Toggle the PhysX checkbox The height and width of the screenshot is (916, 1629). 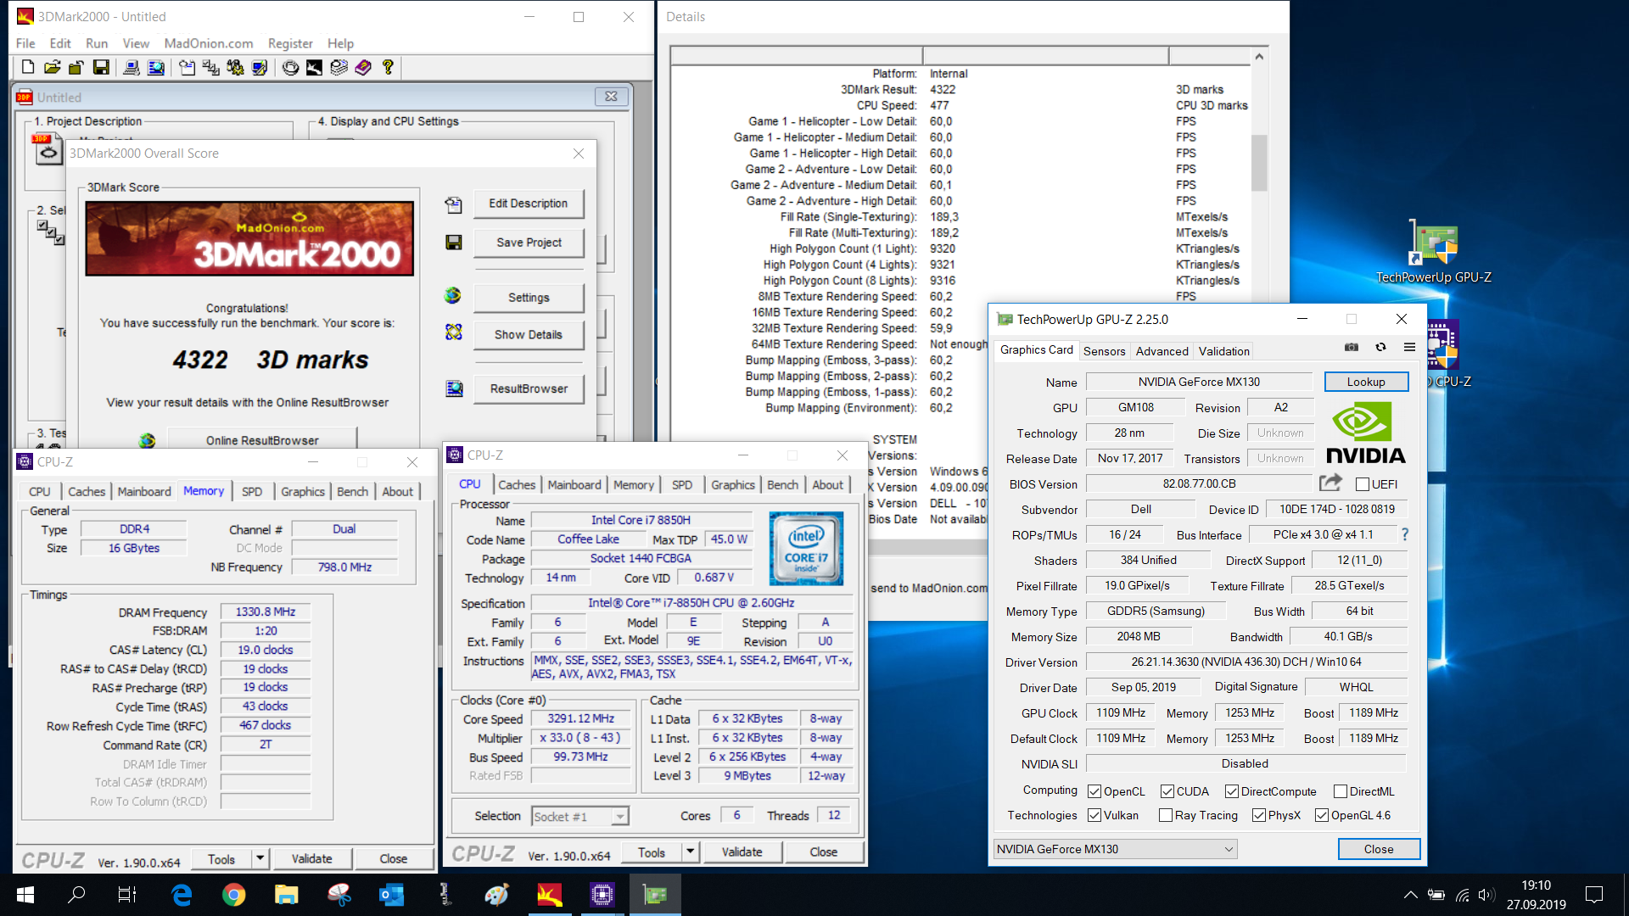1259,815
